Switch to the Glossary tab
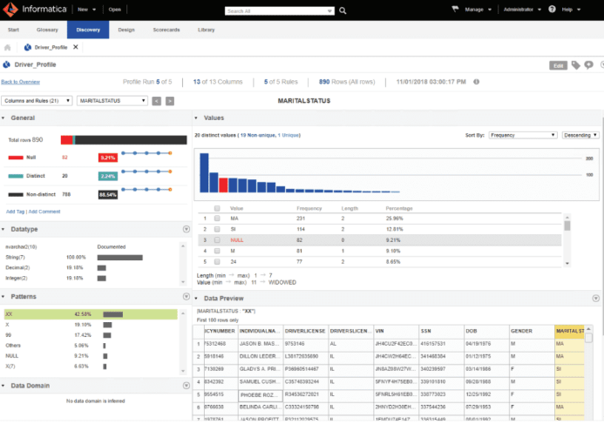This screenshot has width=604, height=424. (47, 30)
